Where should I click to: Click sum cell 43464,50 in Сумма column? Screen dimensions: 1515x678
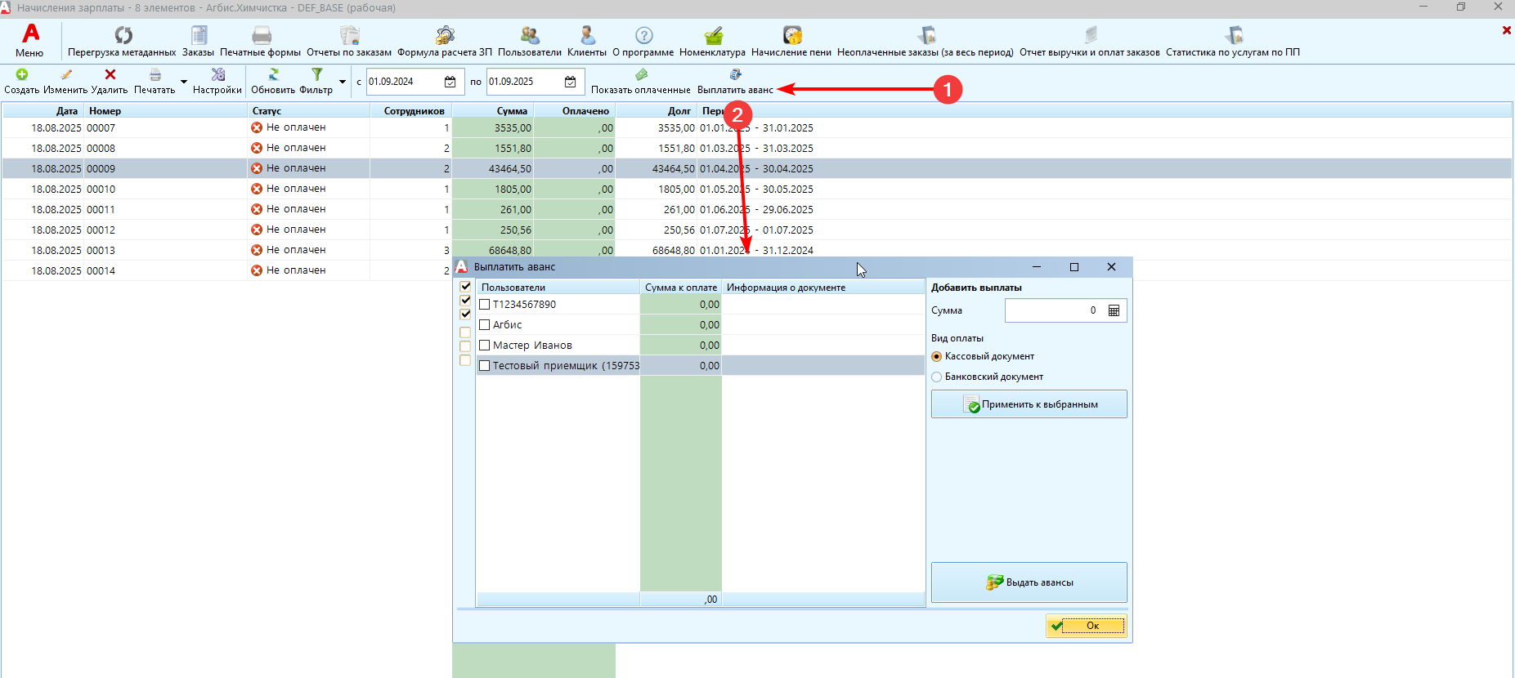(x=492, y=168)
